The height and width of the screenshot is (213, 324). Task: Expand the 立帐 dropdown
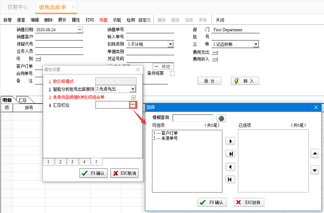click(x=256, y=44)
